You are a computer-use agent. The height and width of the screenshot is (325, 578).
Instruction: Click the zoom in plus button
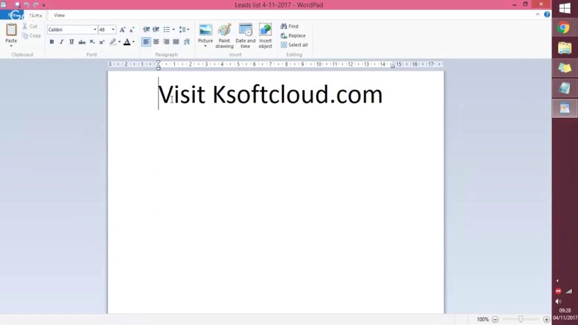tap(546, 319)
